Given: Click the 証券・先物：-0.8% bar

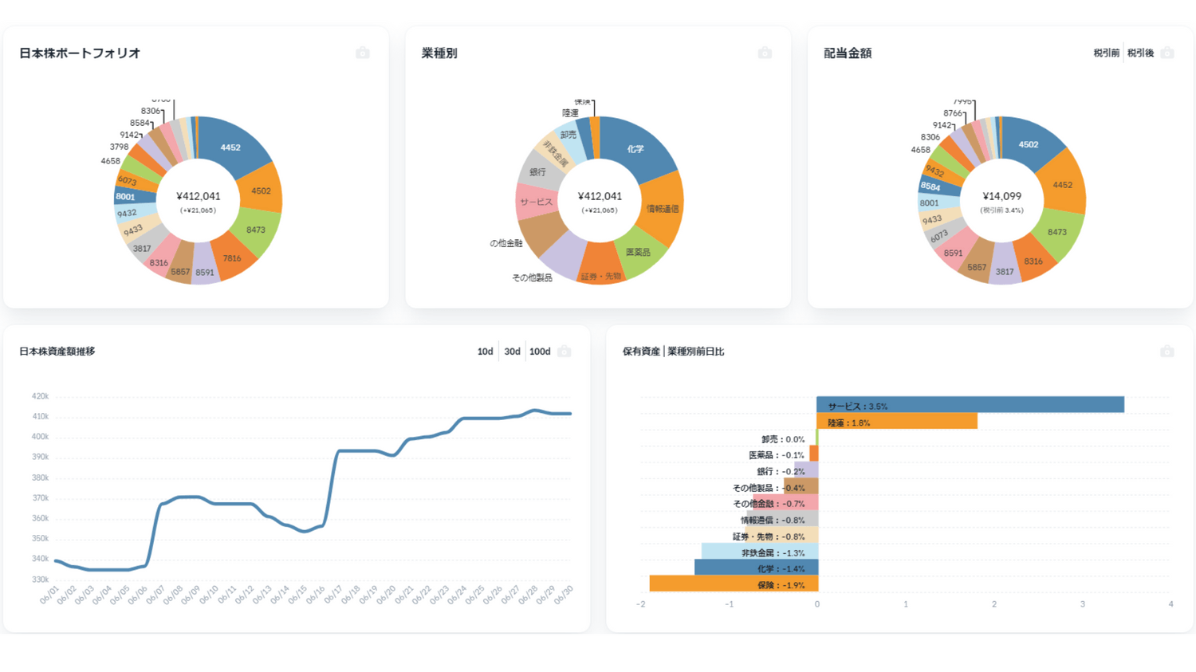Looking at the screenshot, I should pos(782,536).
